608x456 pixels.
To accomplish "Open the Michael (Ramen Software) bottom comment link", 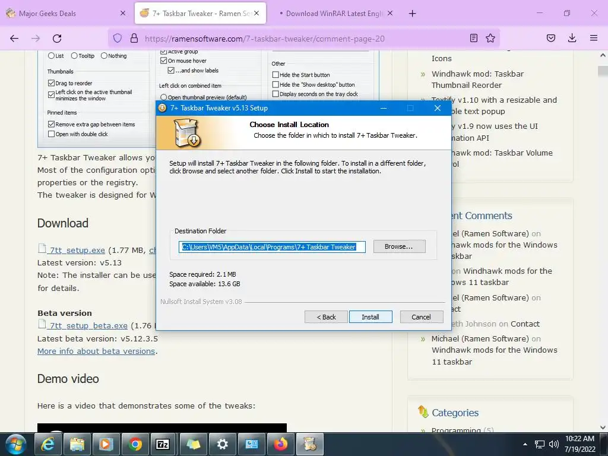I will (x=480, y=338).
